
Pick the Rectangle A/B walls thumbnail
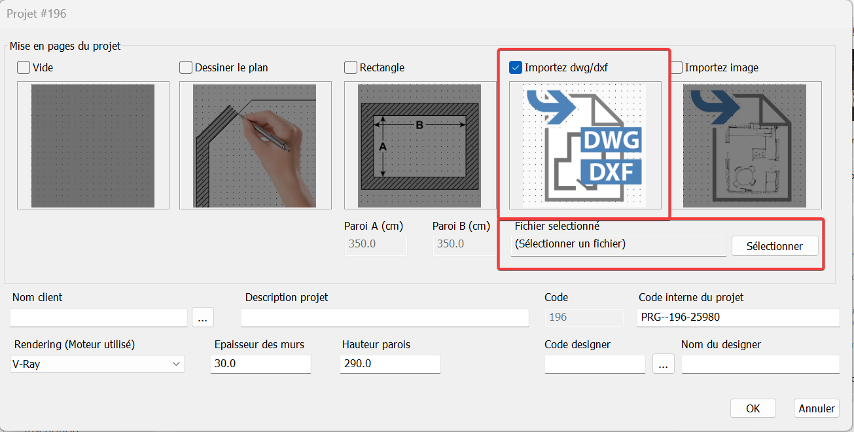coord(420,145)
